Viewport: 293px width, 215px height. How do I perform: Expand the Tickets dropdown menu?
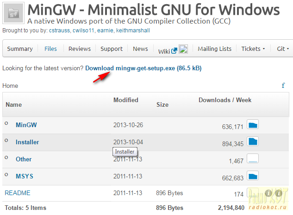[253, 49]
